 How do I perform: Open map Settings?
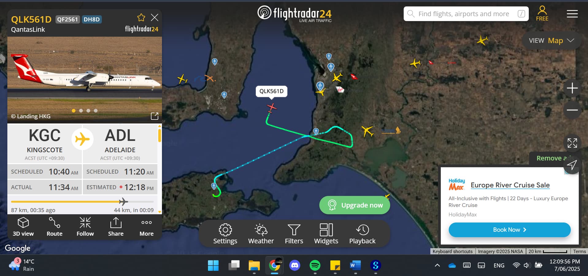pos(225,234)
